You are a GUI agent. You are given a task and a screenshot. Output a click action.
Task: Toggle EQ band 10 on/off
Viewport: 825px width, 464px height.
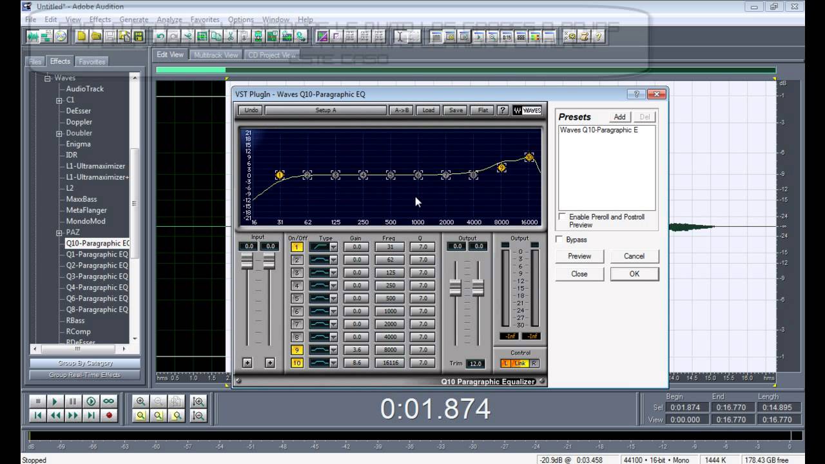point(296,363)
